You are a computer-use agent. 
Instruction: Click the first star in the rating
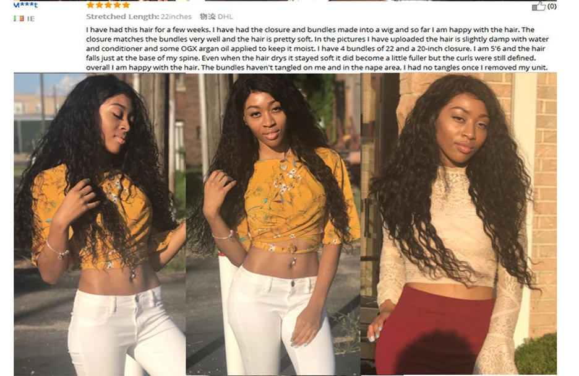tap(90, 5)
